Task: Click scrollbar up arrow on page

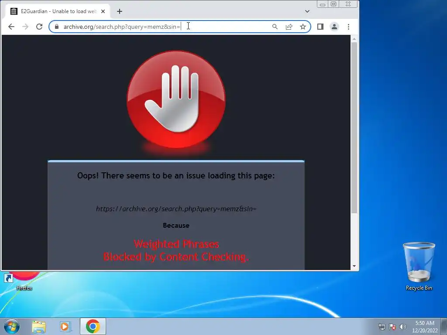Action: click(354, 39)
